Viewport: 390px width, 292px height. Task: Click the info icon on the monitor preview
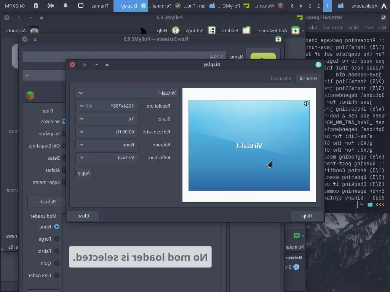(x=306, y=103)
